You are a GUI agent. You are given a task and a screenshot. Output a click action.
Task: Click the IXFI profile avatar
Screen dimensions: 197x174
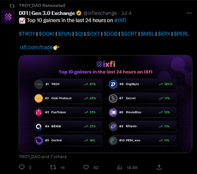click(x=8, y=16)
